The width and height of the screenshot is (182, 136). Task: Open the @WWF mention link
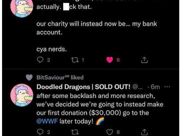coord(47,121)
